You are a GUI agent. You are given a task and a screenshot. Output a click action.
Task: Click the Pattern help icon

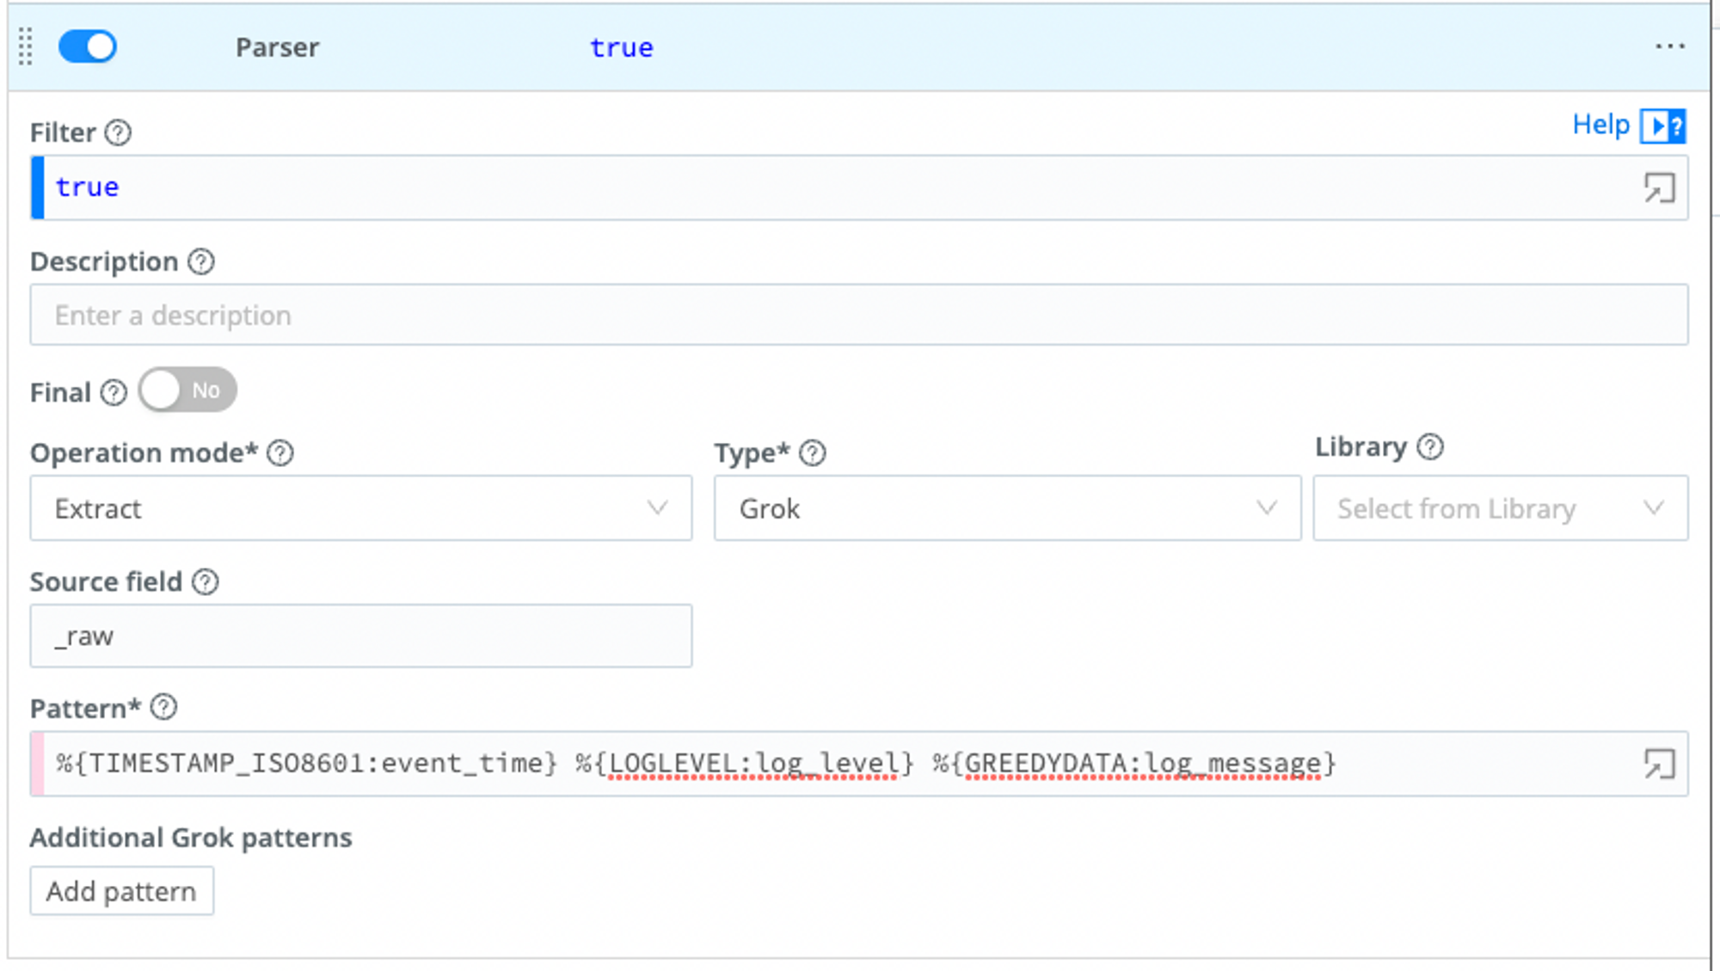click(x=163, y=709)
